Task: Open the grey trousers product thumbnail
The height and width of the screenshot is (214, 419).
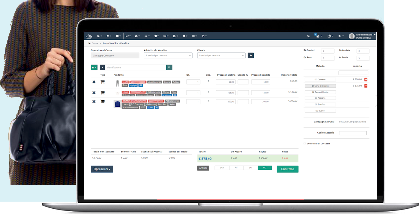Action: 117,84
